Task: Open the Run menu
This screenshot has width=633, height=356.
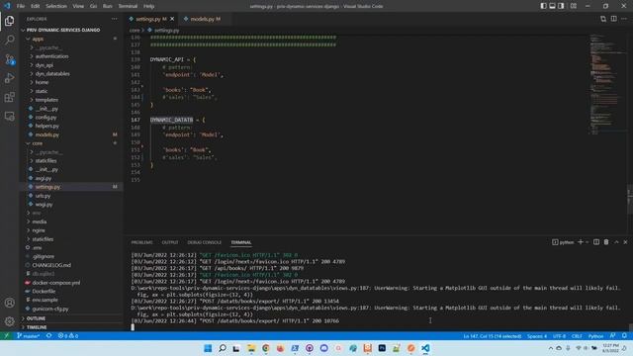Action: (x=108, y=6)
